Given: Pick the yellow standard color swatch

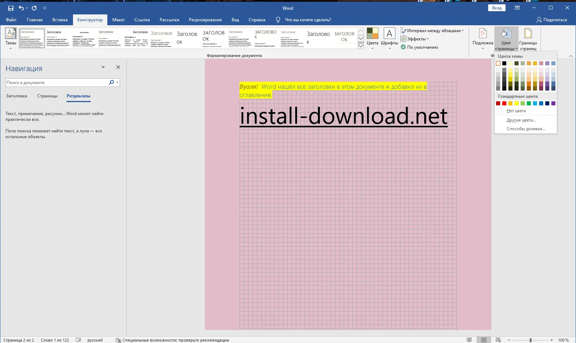Looking at the screenshot, I should coord(516,104).
